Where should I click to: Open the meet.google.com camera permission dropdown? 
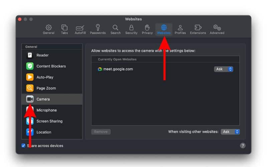[224, 69]
